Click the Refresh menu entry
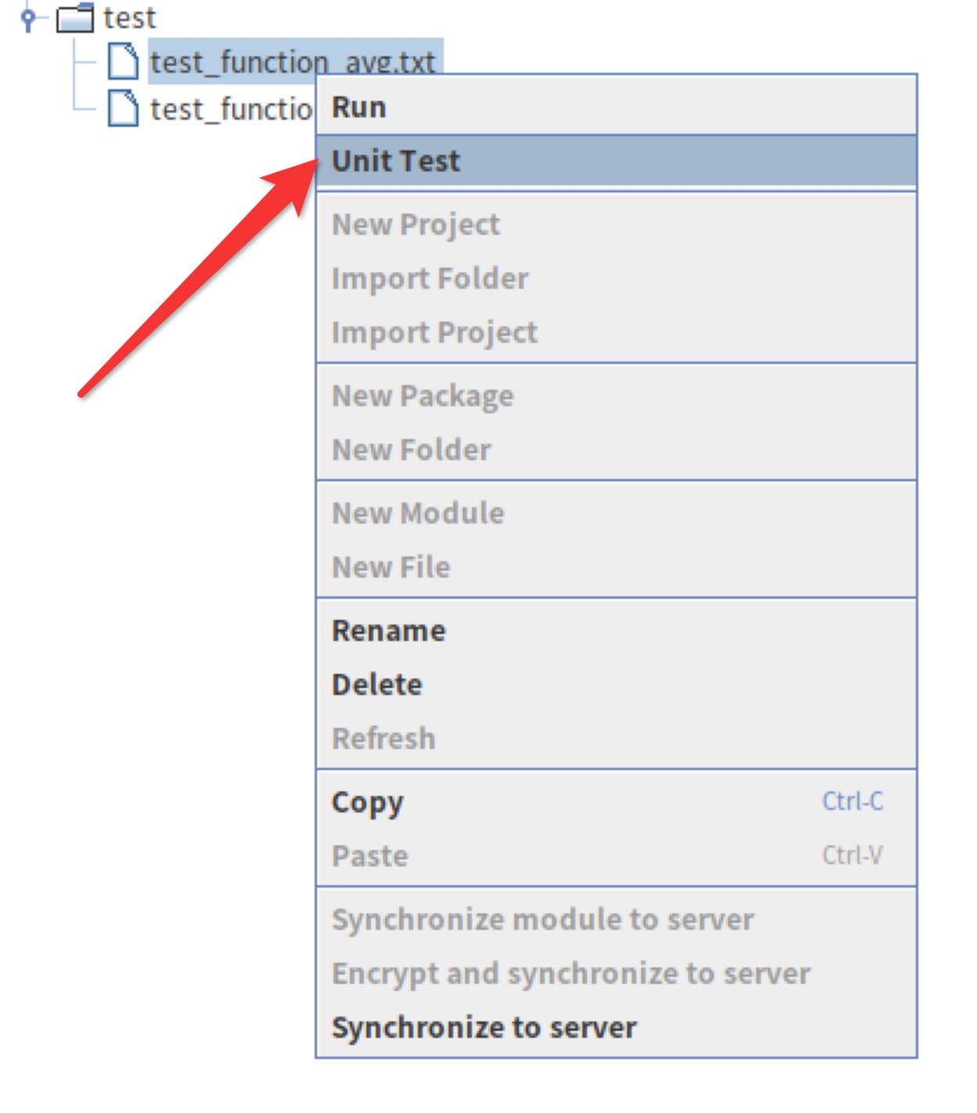The height and width of the screenshot is (1113, 977). (383, 739)
